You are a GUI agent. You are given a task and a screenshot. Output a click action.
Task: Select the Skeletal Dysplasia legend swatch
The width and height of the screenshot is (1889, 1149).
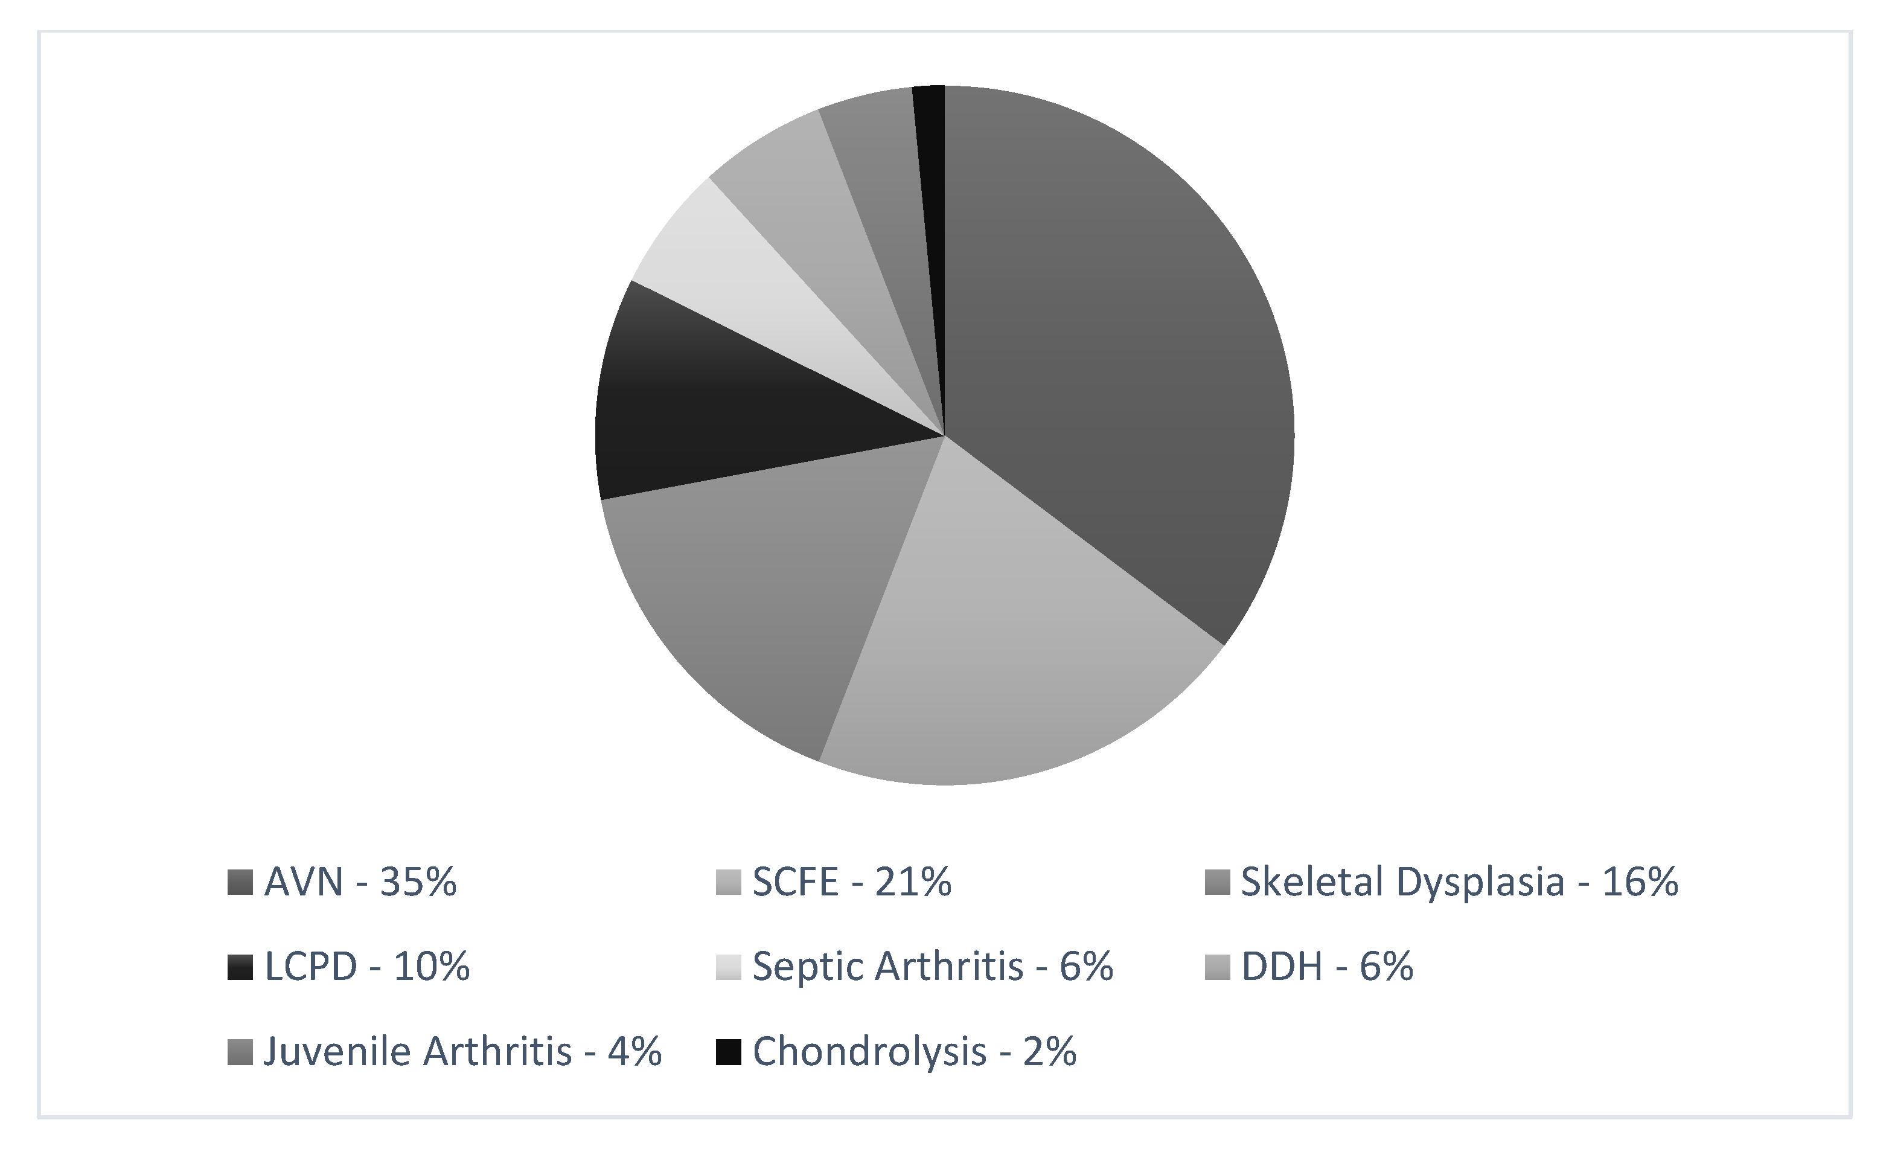point(1218,882)
